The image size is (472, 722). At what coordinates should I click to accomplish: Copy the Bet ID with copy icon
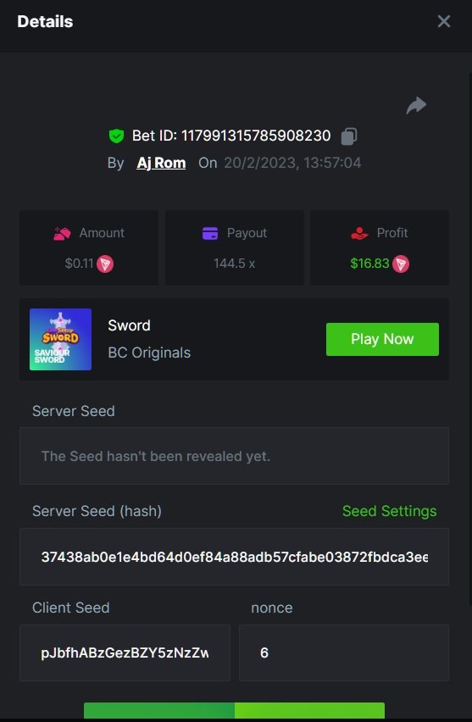(x=348, y=136)
